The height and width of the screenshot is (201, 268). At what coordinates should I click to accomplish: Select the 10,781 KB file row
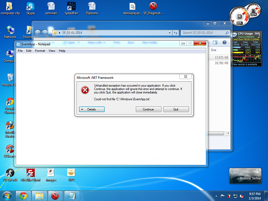[219, 63]
